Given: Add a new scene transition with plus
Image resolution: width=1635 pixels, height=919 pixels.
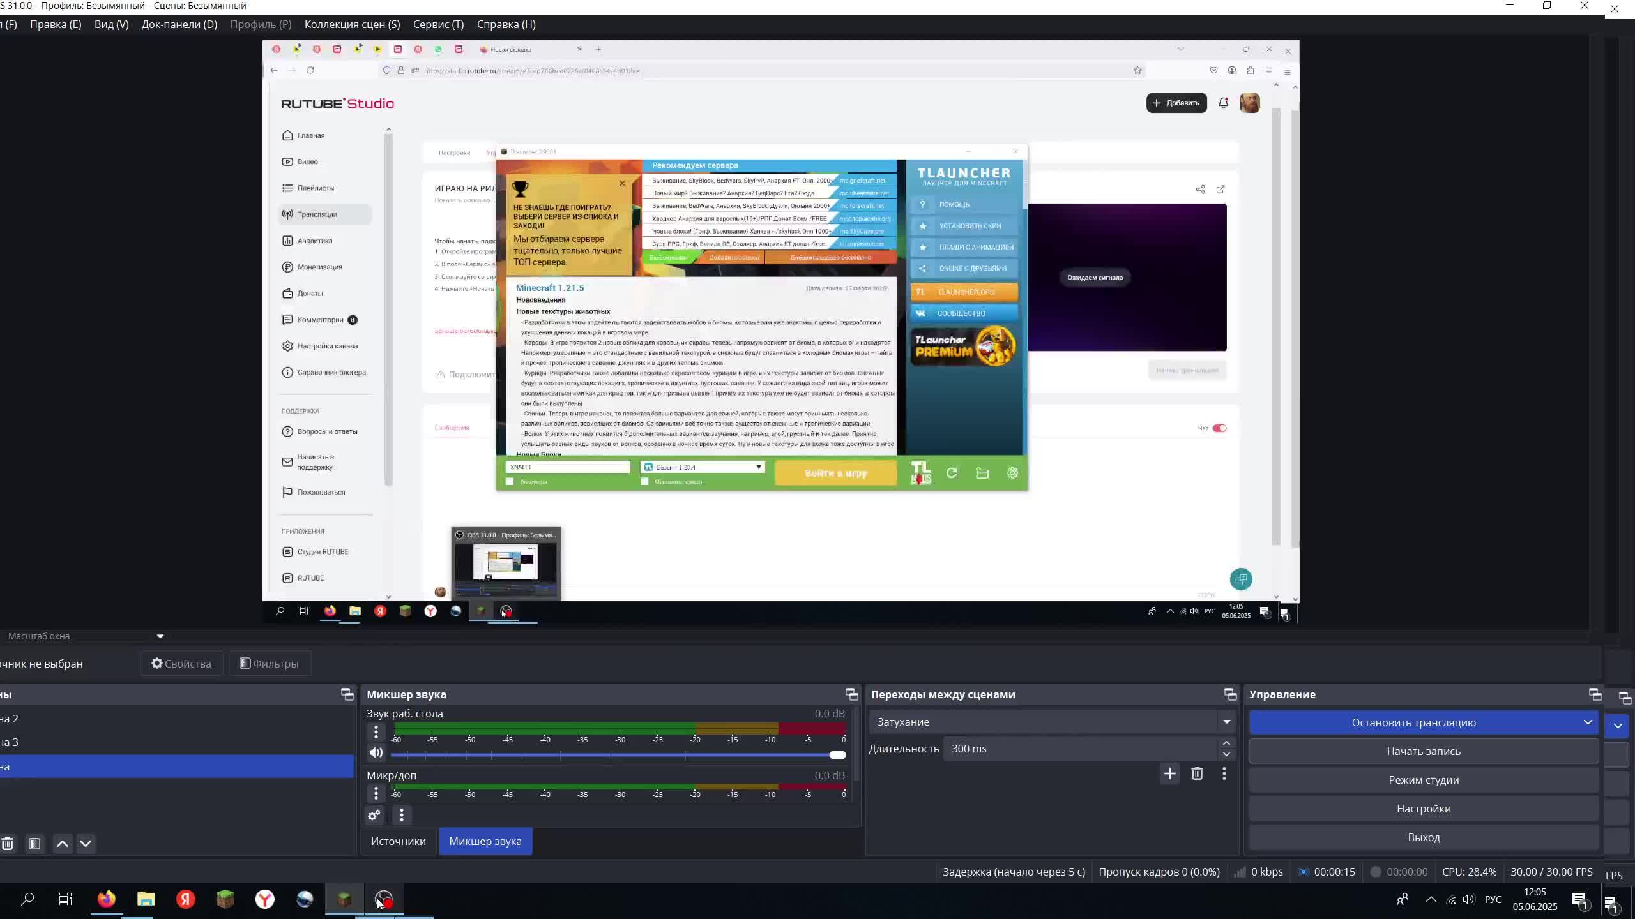Looking at the screenshot, I should point(1169,774).
